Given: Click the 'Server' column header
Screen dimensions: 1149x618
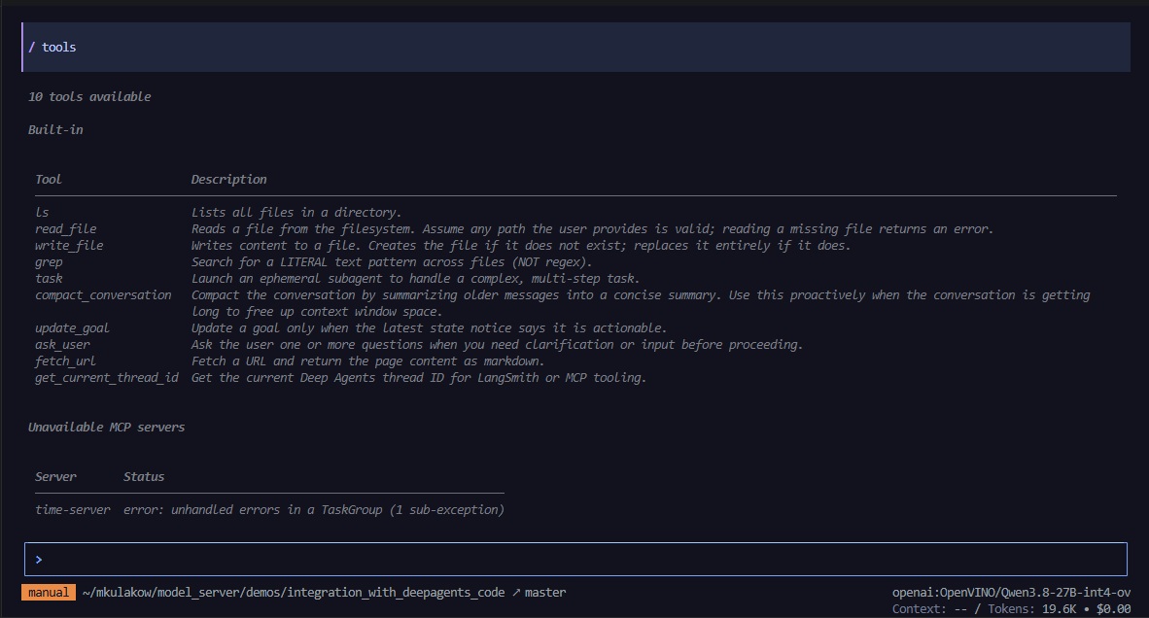Looking at the screenshot, I should (x=55, y=477).
